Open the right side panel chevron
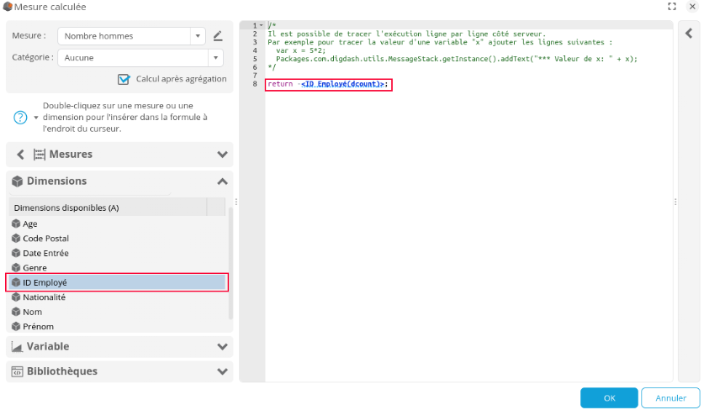The height and width of the screenshot is (410, 704). pos(688,34)
